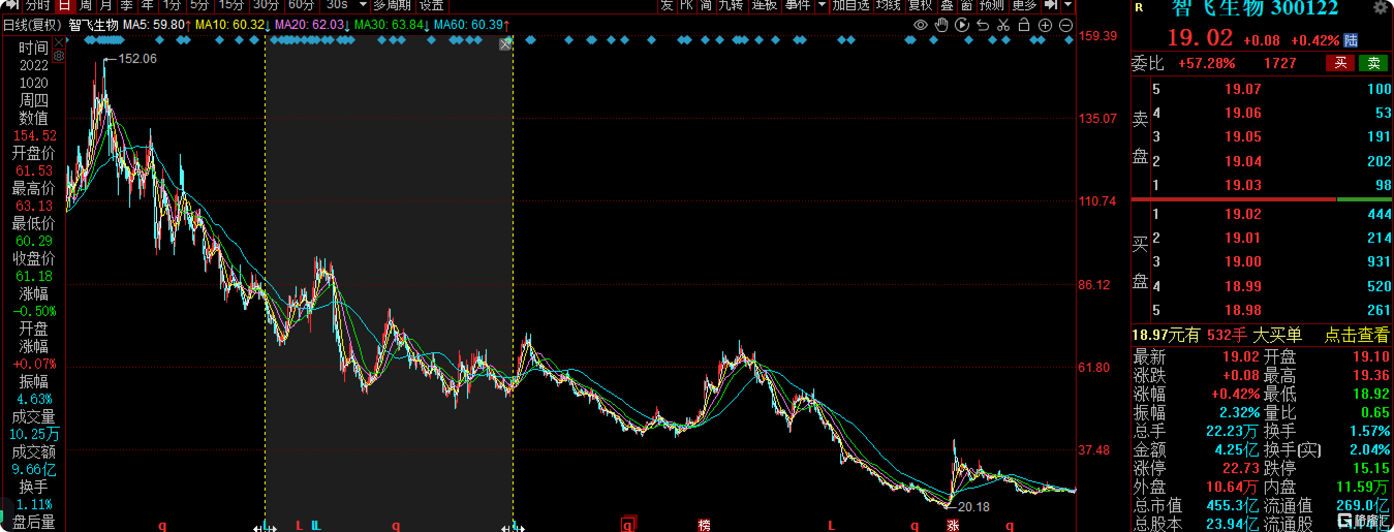The height and width of the screenshot is (532, 1394).
Task: Switch to 分时 intraday view
Action: (x=37, y=5)
